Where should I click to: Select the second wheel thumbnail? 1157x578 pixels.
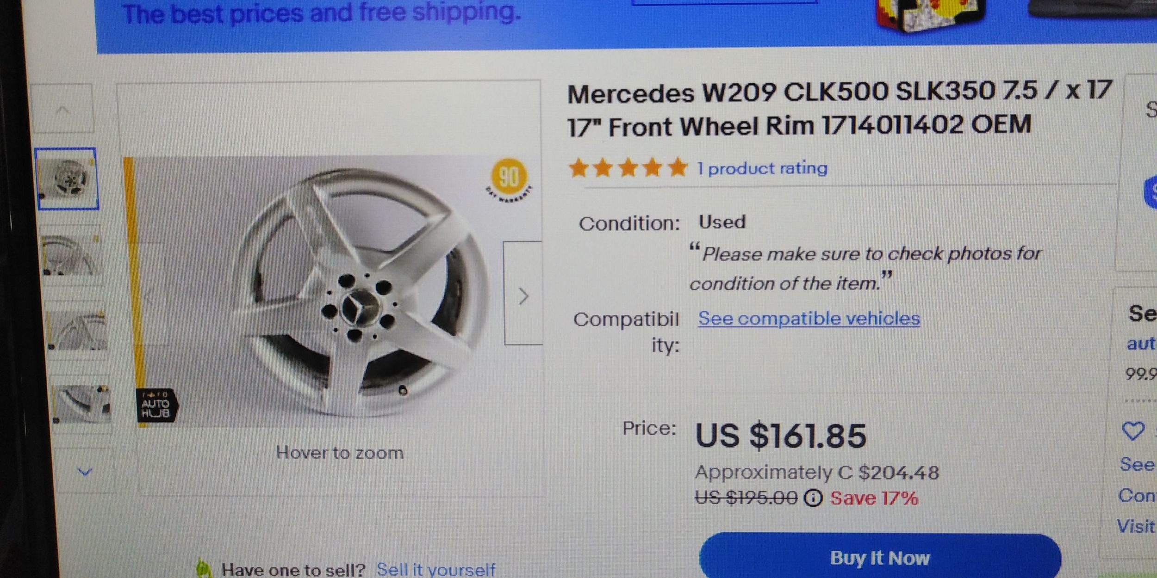tap(71, 255)
